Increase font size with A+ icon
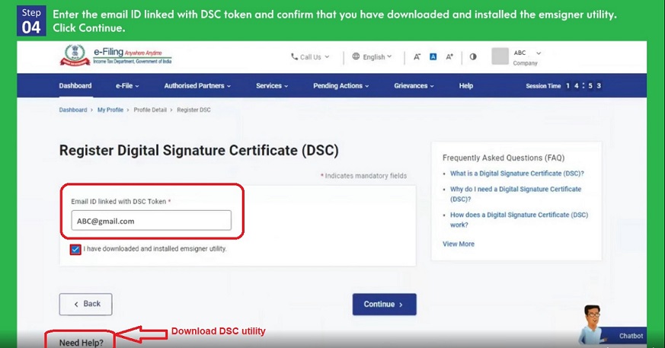 click(x=449, y=57)
